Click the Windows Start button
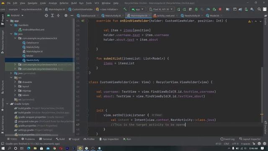Screen dimensions: 268x151 (3, 148)
